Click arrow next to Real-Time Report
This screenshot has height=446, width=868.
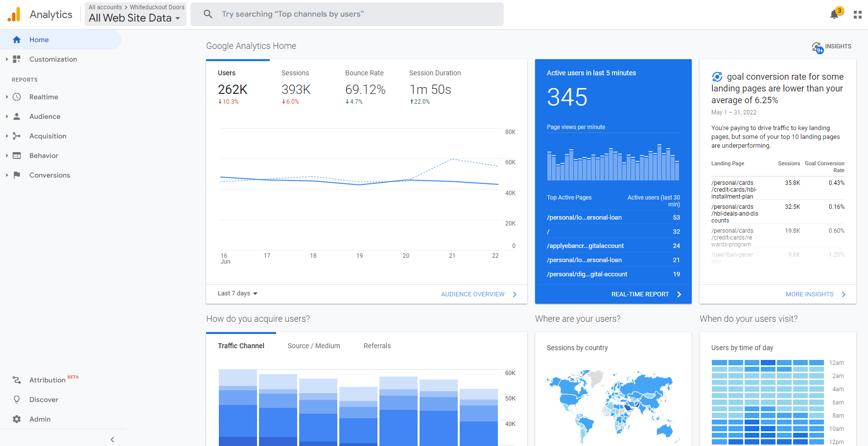[679, 294]
